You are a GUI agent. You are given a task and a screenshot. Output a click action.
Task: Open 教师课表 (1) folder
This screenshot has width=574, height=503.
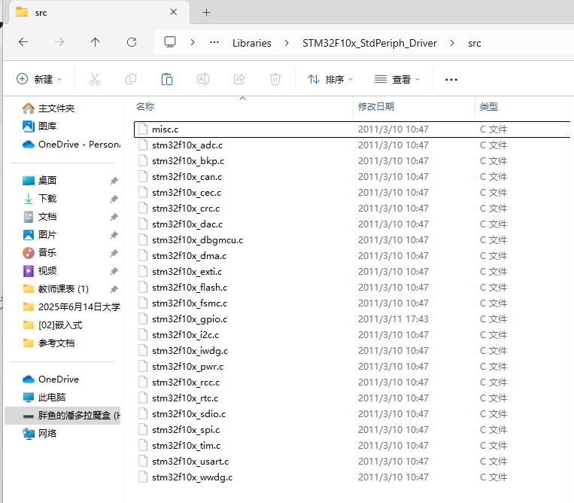(56, 288)
